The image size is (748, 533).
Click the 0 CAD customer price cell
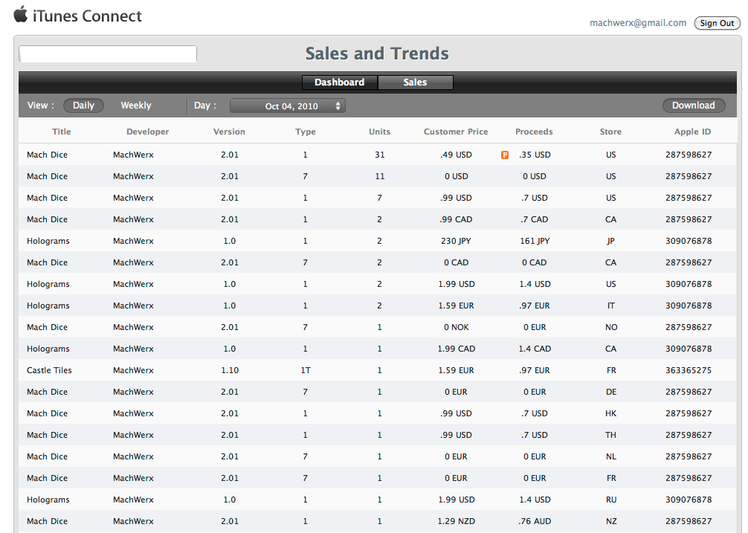[457, 262]
